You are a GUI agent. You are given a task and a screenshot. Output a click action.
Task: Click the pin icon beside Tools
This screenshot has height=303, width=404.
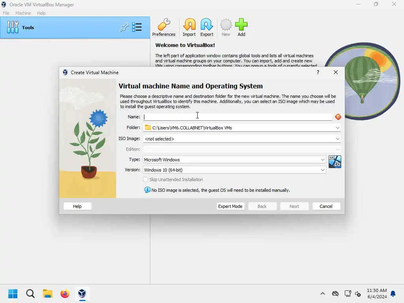pyautogui.click(x=124, y=27)
